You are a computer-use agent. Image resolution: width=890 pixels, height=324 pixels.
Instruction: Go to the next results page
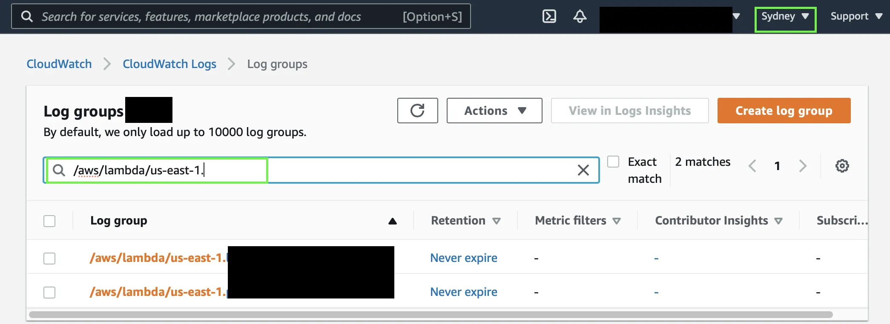coord(803,166)
